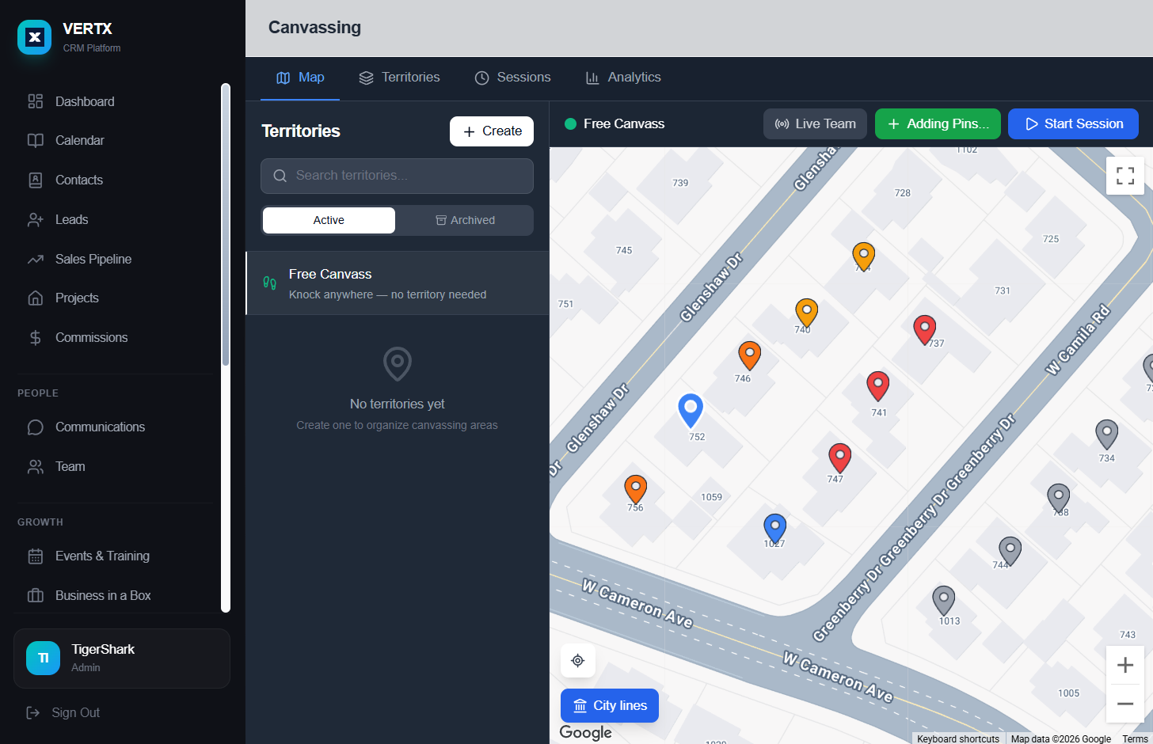This screenshot has height=744, width=1153.
Task: Click the VERTX logo icon
Action: [x=35, y=37]
